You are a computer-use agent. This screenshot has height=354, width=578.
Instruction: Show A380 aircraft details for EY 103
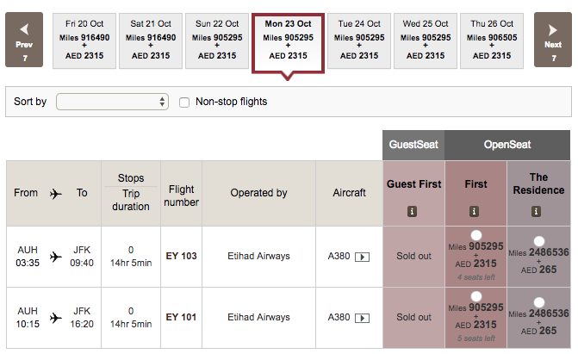[x=362, y=257]
